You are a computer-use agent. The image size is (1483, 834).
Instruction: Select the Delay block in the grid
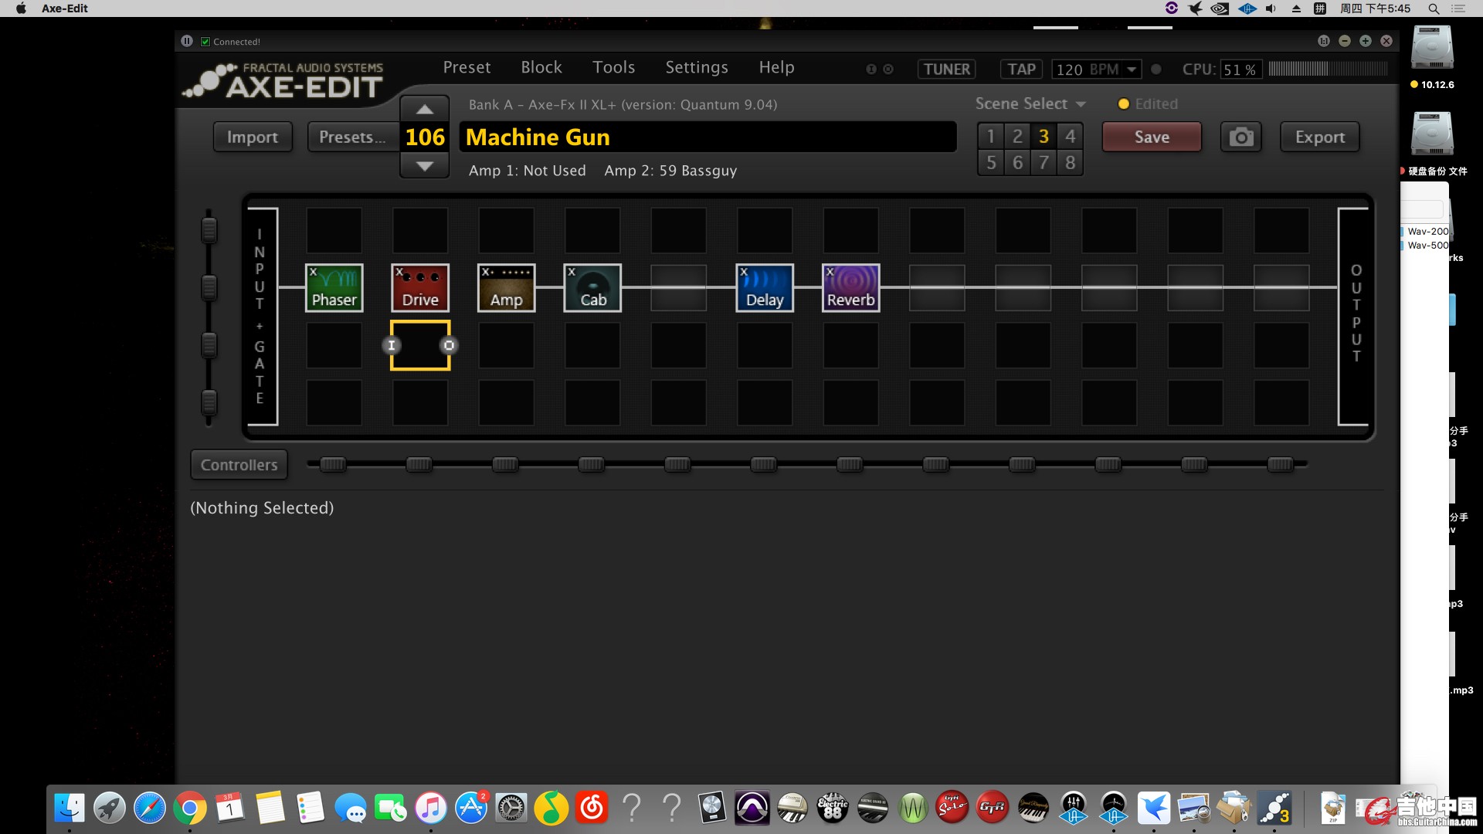(x=765, y=287)
